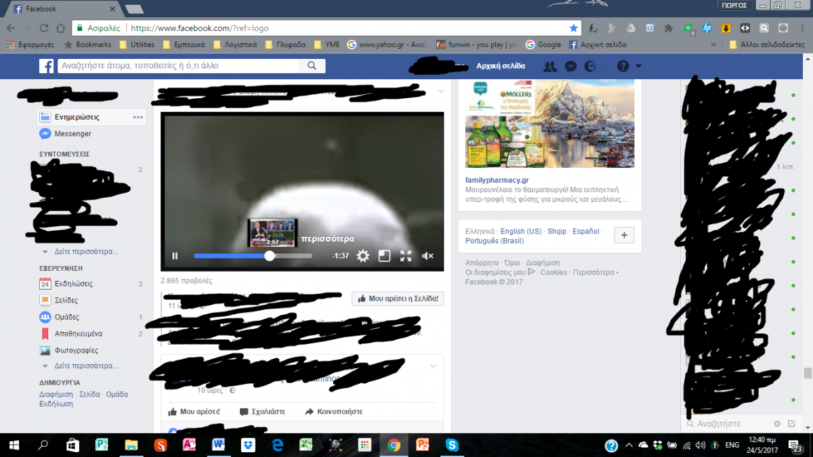The image size is (813, 457).
Task: Open notifications globe icon
Action: 590,66
